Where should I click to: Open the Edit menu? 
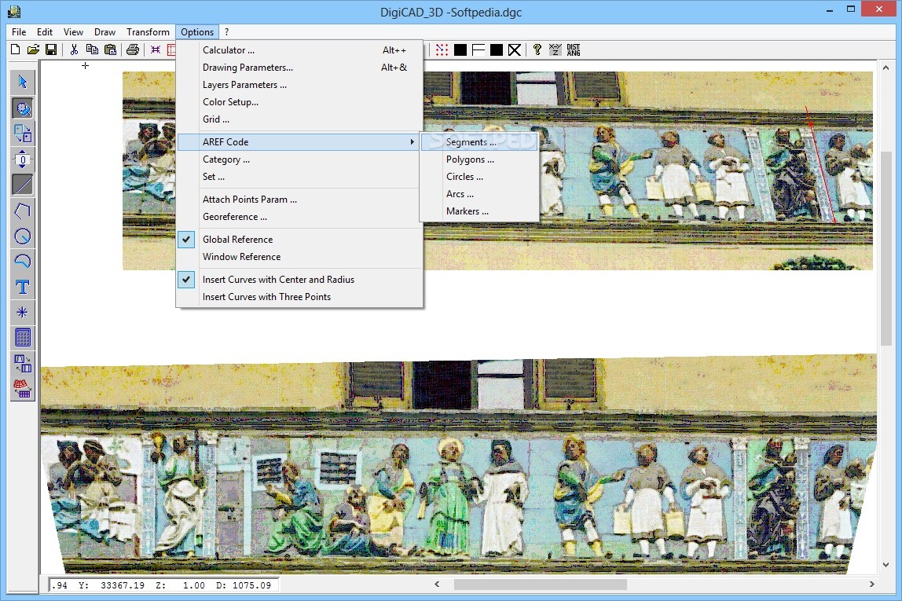[45, 32]
